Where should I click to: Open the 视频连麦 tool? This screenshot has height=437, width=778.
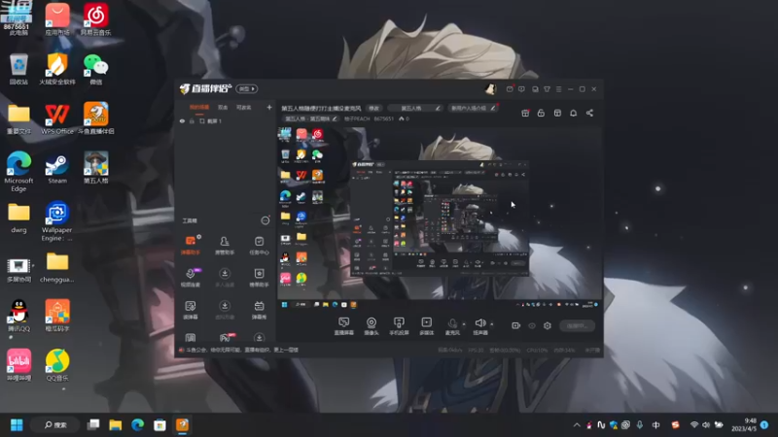click(x=190, y=278)
